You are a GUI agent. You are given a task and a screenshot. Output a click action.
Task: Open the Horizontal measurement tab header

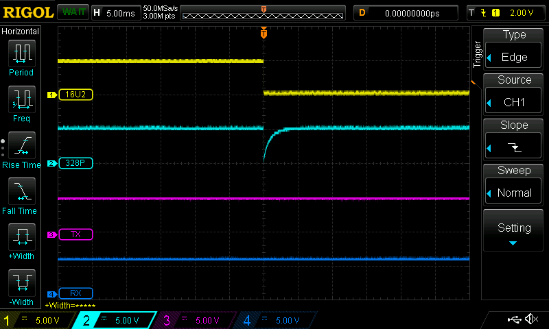(x=21, y=32)
